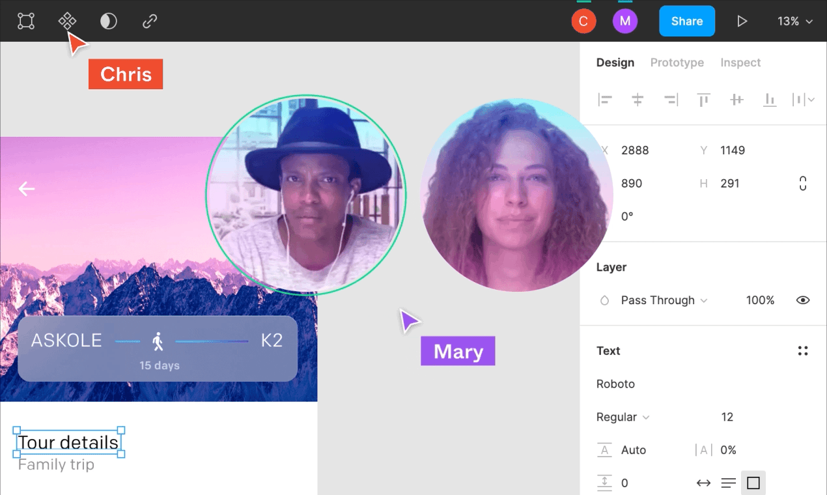Switch to the Inspect tab
The height and width of the screenshot is (495, 827).
coord(740,63)
